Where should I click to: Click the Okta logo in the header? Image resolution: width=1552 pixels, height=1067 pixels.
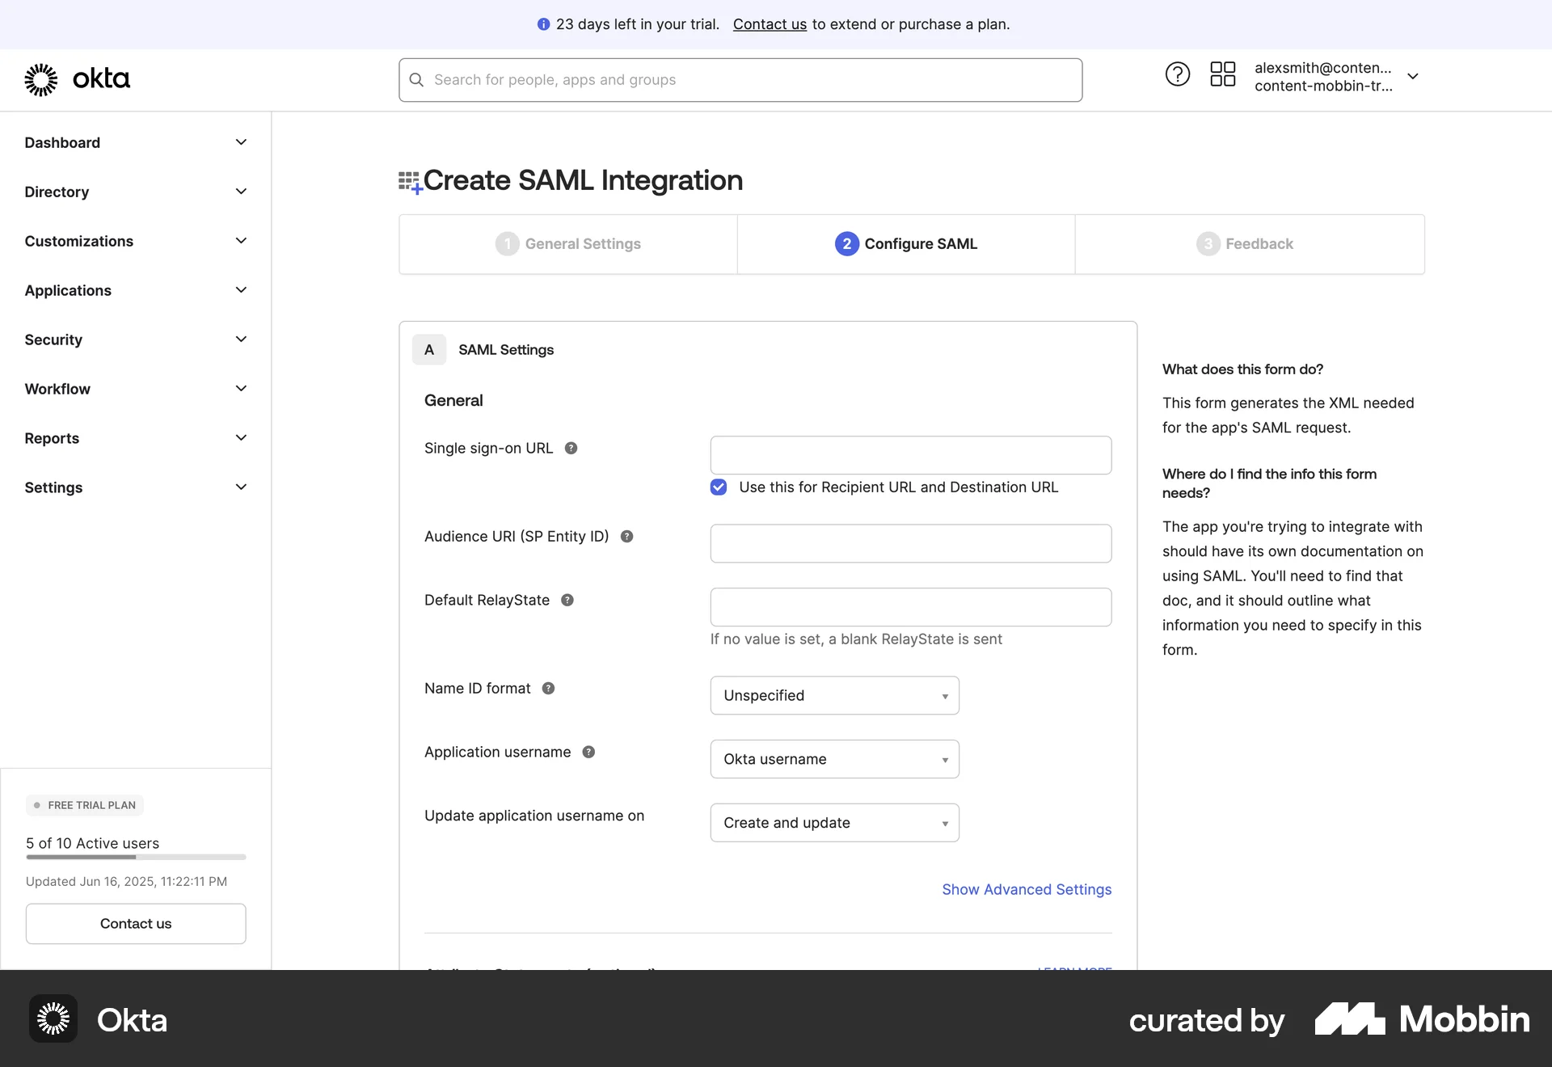point(78,79)
